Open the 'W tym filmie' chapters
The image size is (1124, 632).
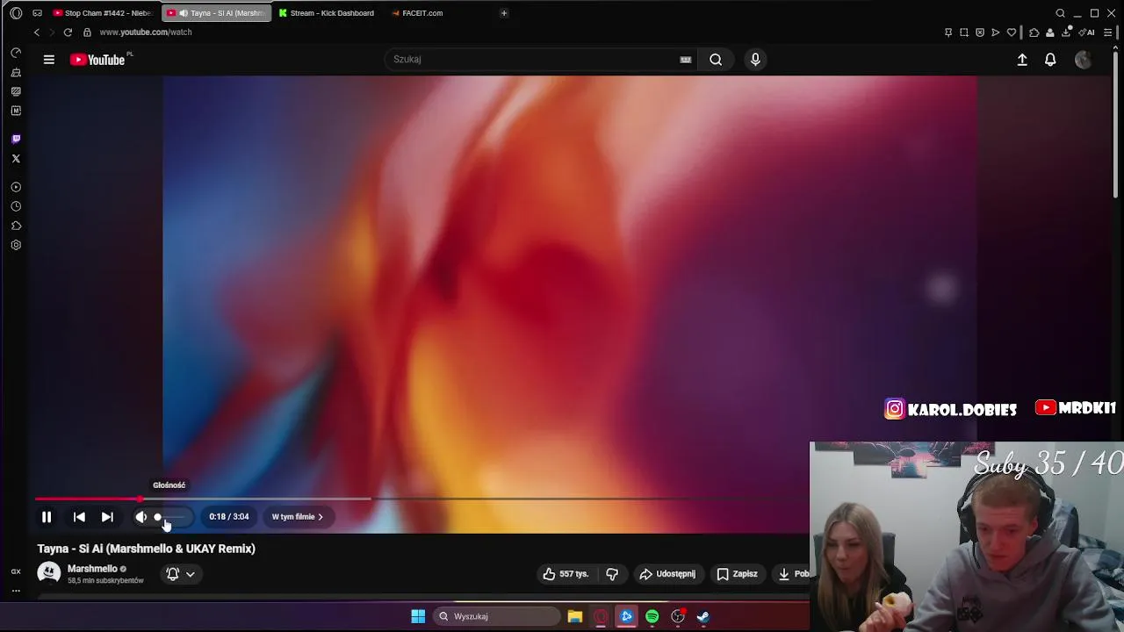pos(298,517)
